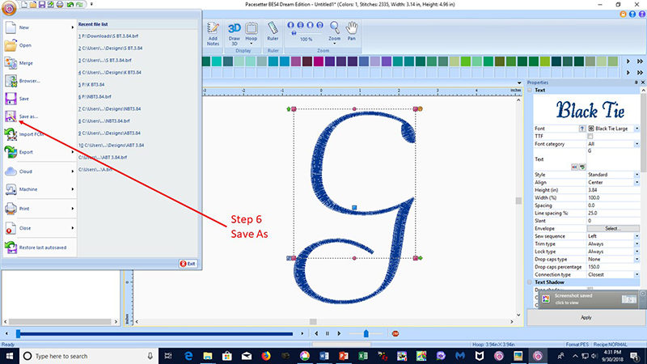647x364 pixels.
Task: Click the Envelope Select... button
Action: (612, 228)
